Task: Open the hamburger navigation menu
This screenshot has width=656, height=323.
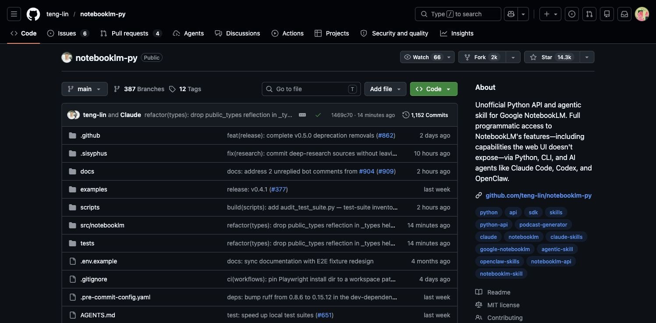Action: (x=14, y=14)
